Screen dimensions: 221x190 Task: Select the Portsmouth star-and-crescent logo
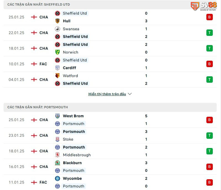[x=58, y=124]
